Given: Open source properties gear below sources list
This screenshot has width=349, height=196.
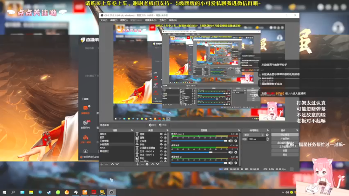Looking at the screenshot, I should tap(147, 164).
